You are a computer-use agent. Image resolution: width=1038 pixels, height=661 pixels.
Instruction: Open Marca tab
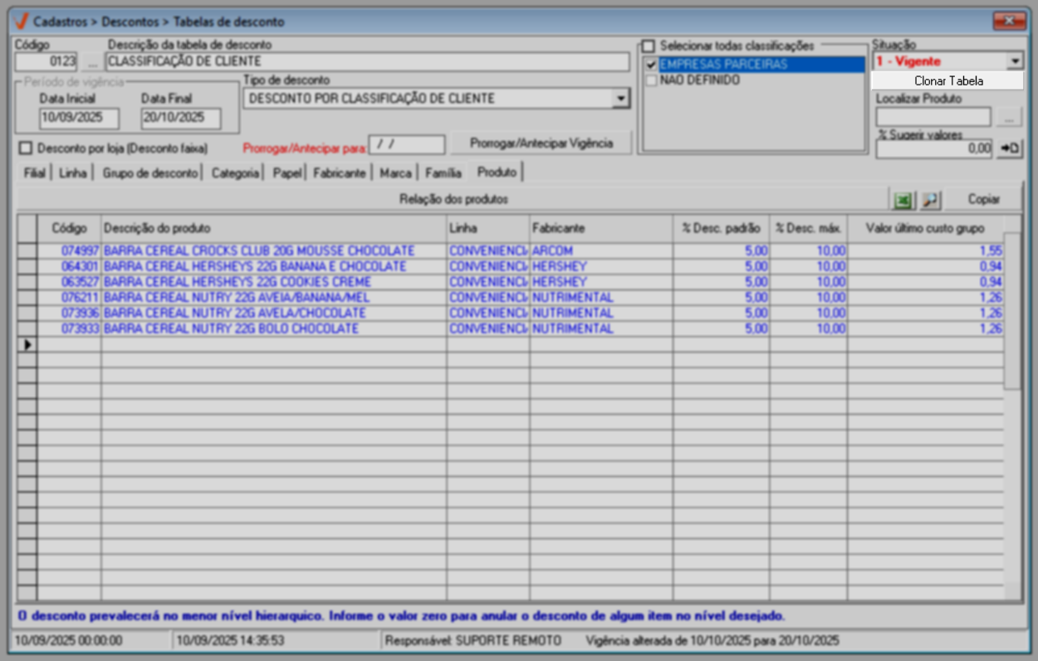pos(395,173)
